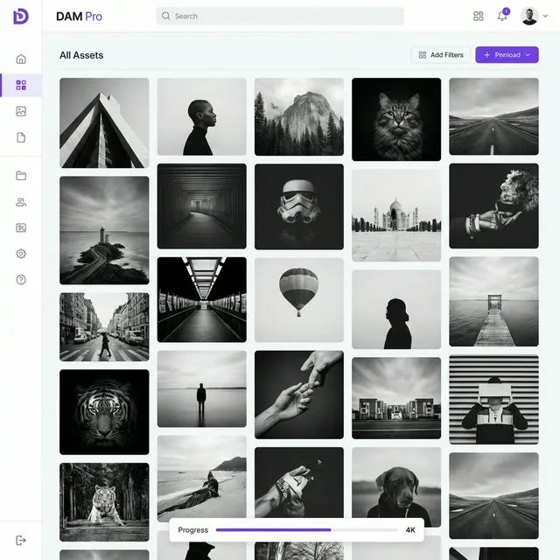Screen dimensions: 560x560
Task: Open the lone figure standing in water thumbnail
Action: tap(202, 388)
